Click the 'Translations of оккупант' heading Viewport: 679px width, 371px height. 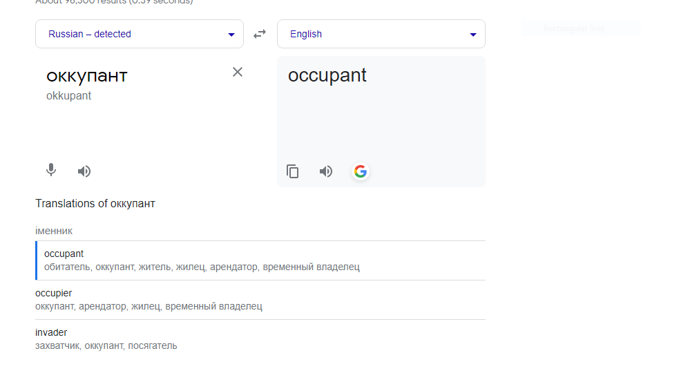coord(95,203)
